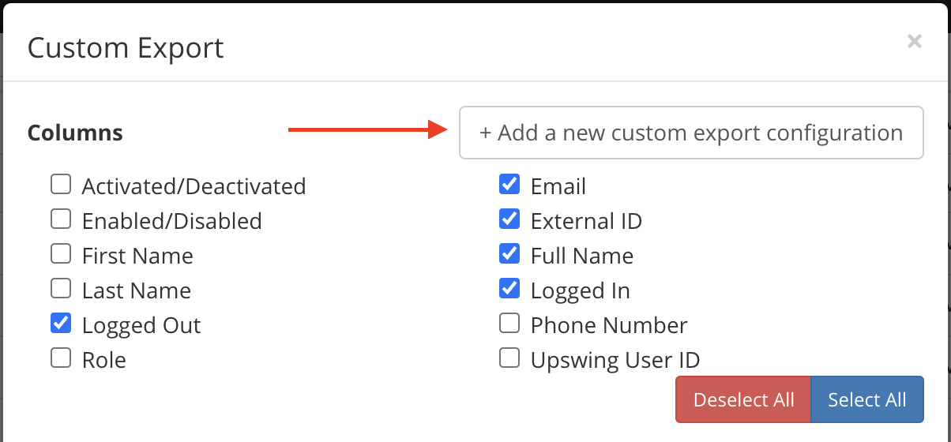Screen dimensions: 951x442
Task: Check the Enabled/Disabled column box
Action: (x=61, y=219)
